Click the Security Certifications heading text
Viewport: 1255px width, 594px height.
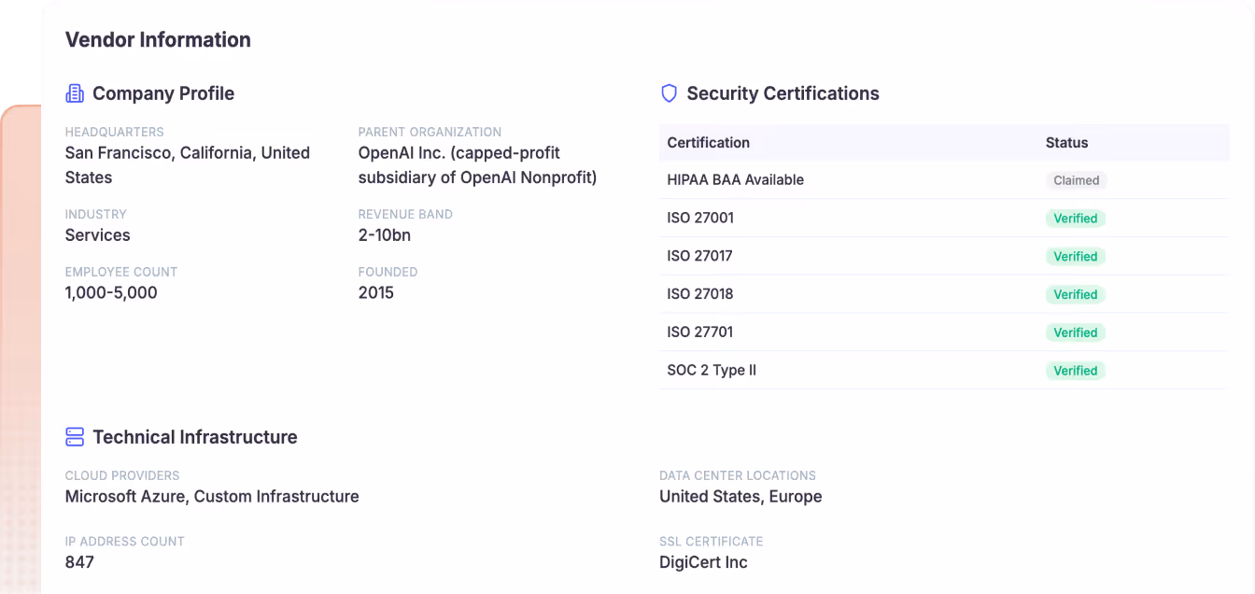pyautogui.click(x=783, y=93)
